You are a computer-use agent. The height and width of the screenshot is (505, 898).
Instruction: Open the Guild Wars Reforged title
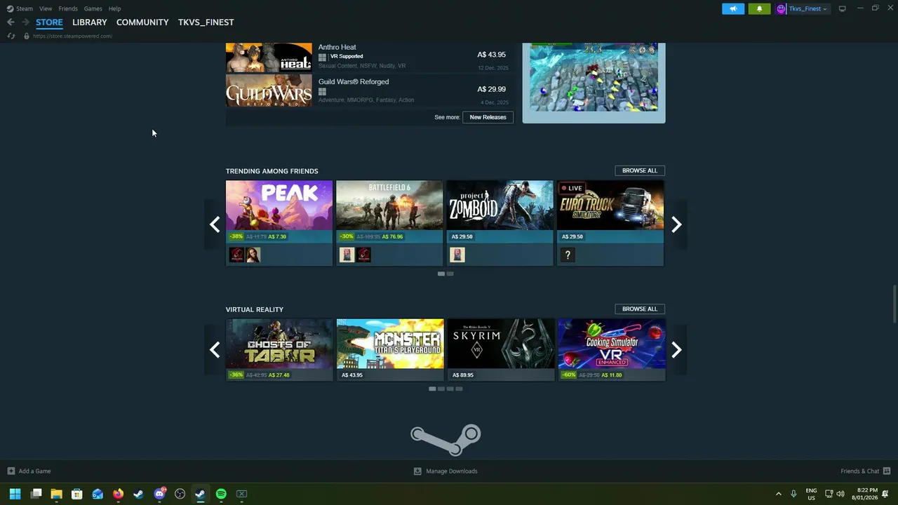pos(354,81)
